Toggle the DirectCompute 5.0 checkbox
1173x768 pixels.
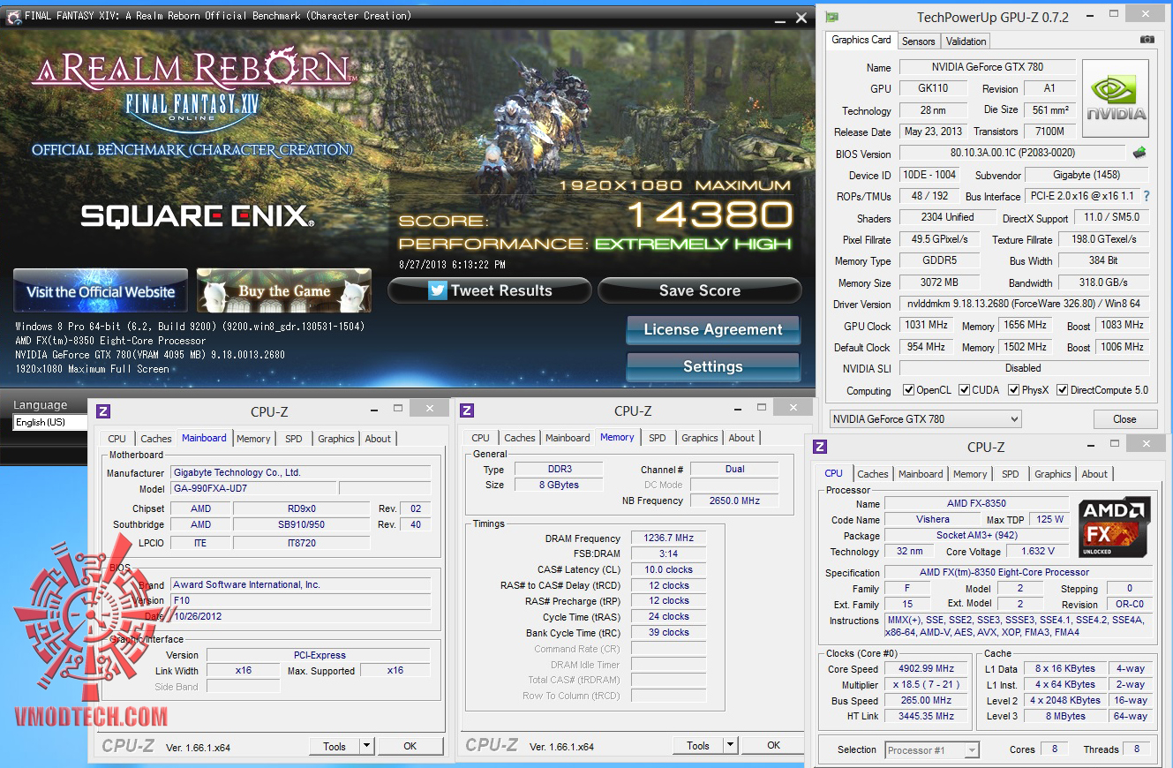(x=1063, y=390)
